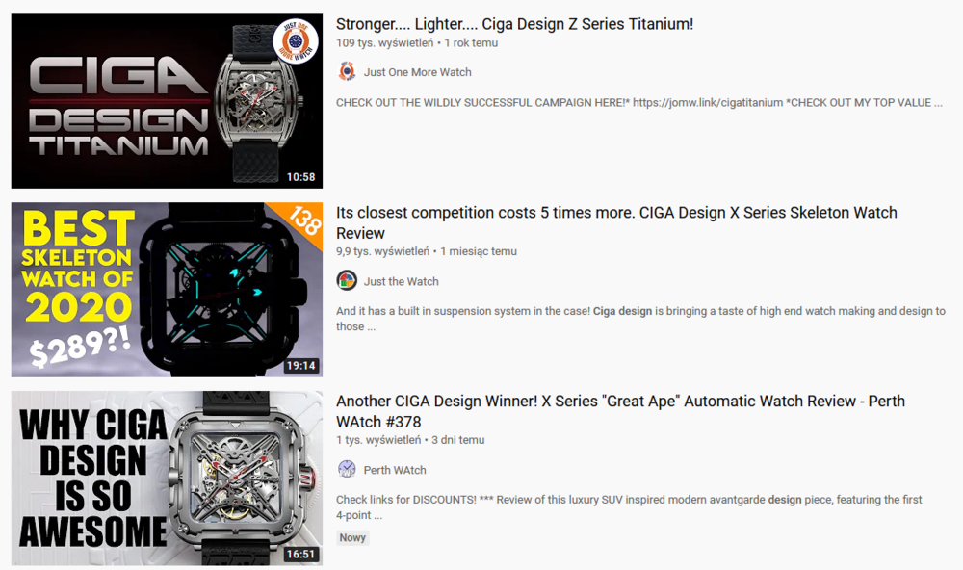Click the 16:51 duration badge
Viewport: 963px width, 570px height.
coord(300,554)
